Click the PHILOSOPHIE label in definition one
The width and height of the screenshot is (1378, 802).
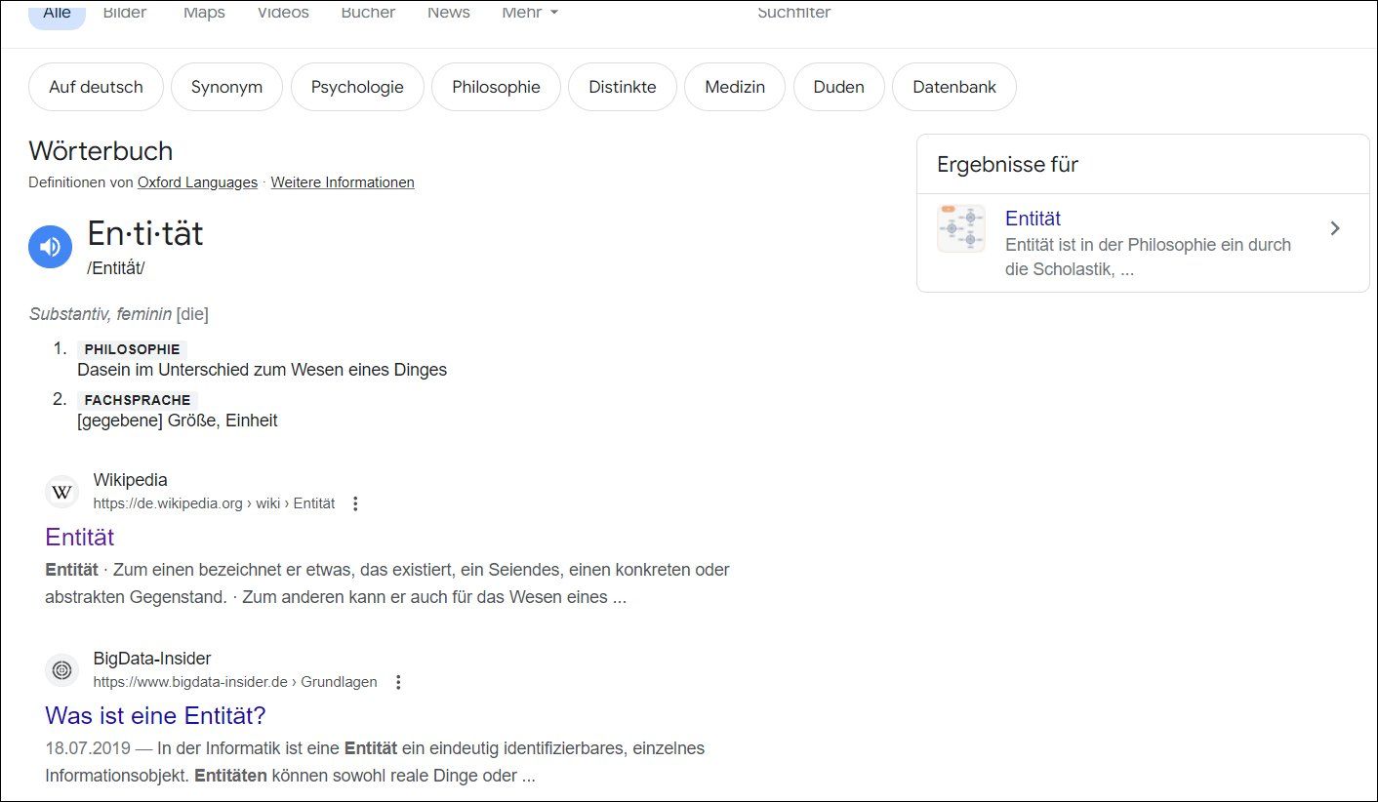tap(132, 349)
